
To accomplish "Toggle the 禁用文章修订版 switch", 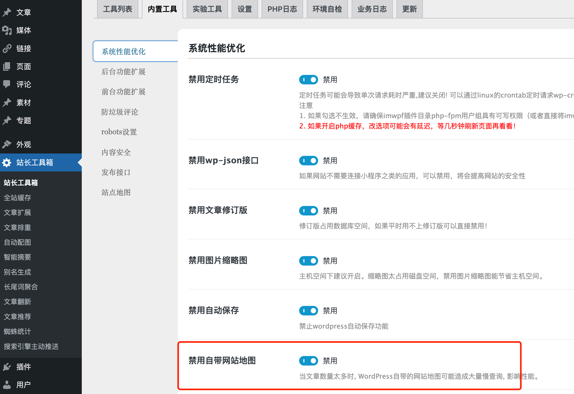I will 309,211.
